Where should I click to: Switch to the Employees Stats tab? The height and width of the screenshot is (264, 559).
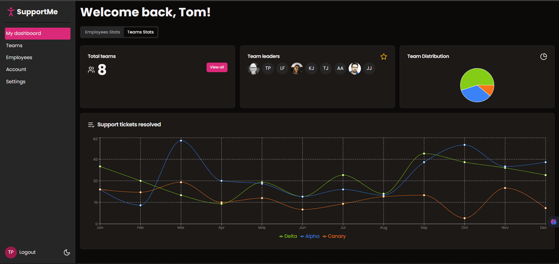[102, 32]
